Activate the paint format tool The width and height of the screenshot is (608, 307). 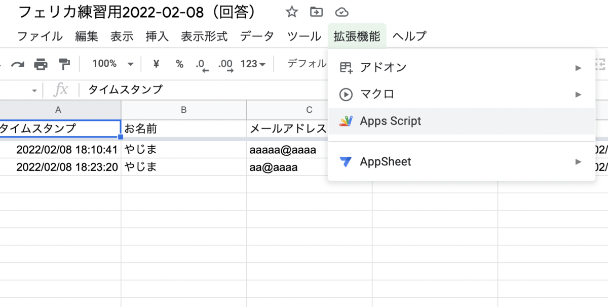coord(64,64)
